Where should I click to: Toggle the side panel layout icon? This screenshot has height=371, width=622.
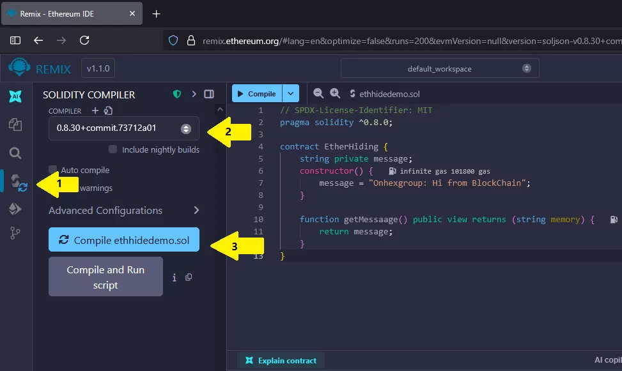(x=209, y=95)
